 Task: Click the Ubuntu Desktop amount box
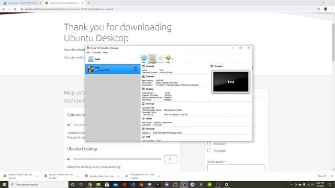[171, 159]
